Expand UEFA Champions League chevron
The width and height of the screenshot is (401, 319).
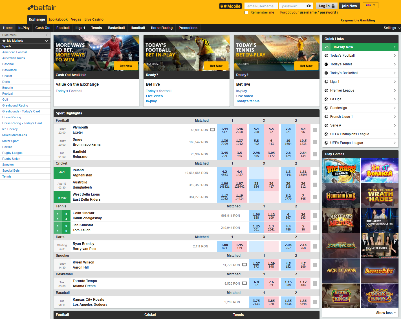coord(395,134)
